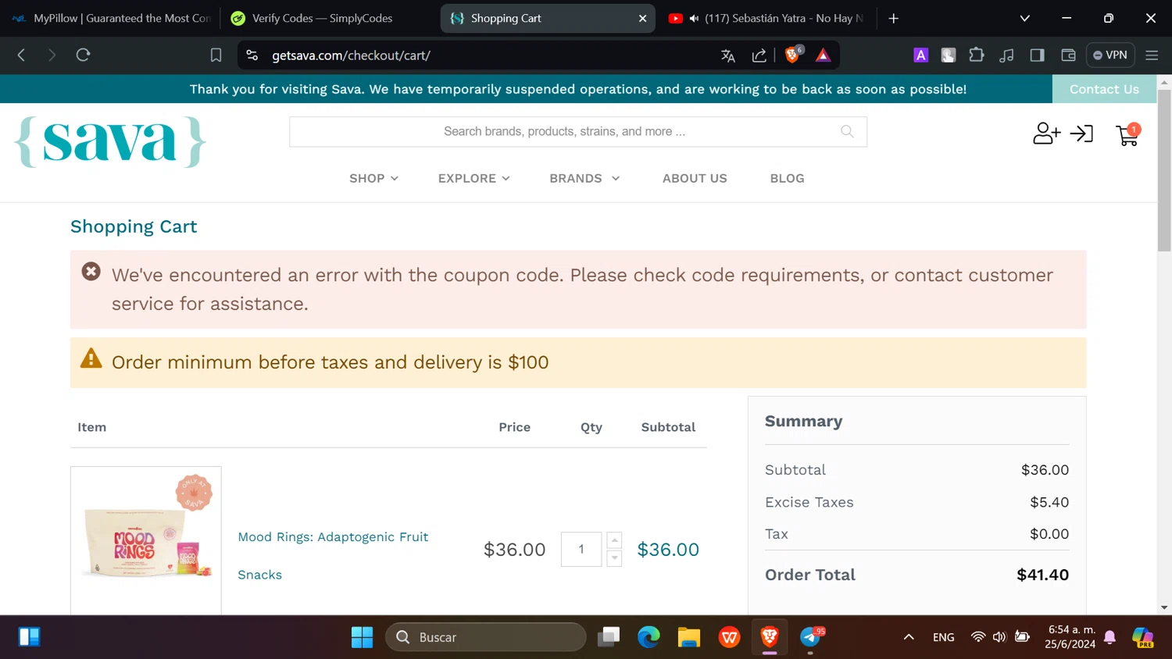Open the ABOUT US menu item

695,178
